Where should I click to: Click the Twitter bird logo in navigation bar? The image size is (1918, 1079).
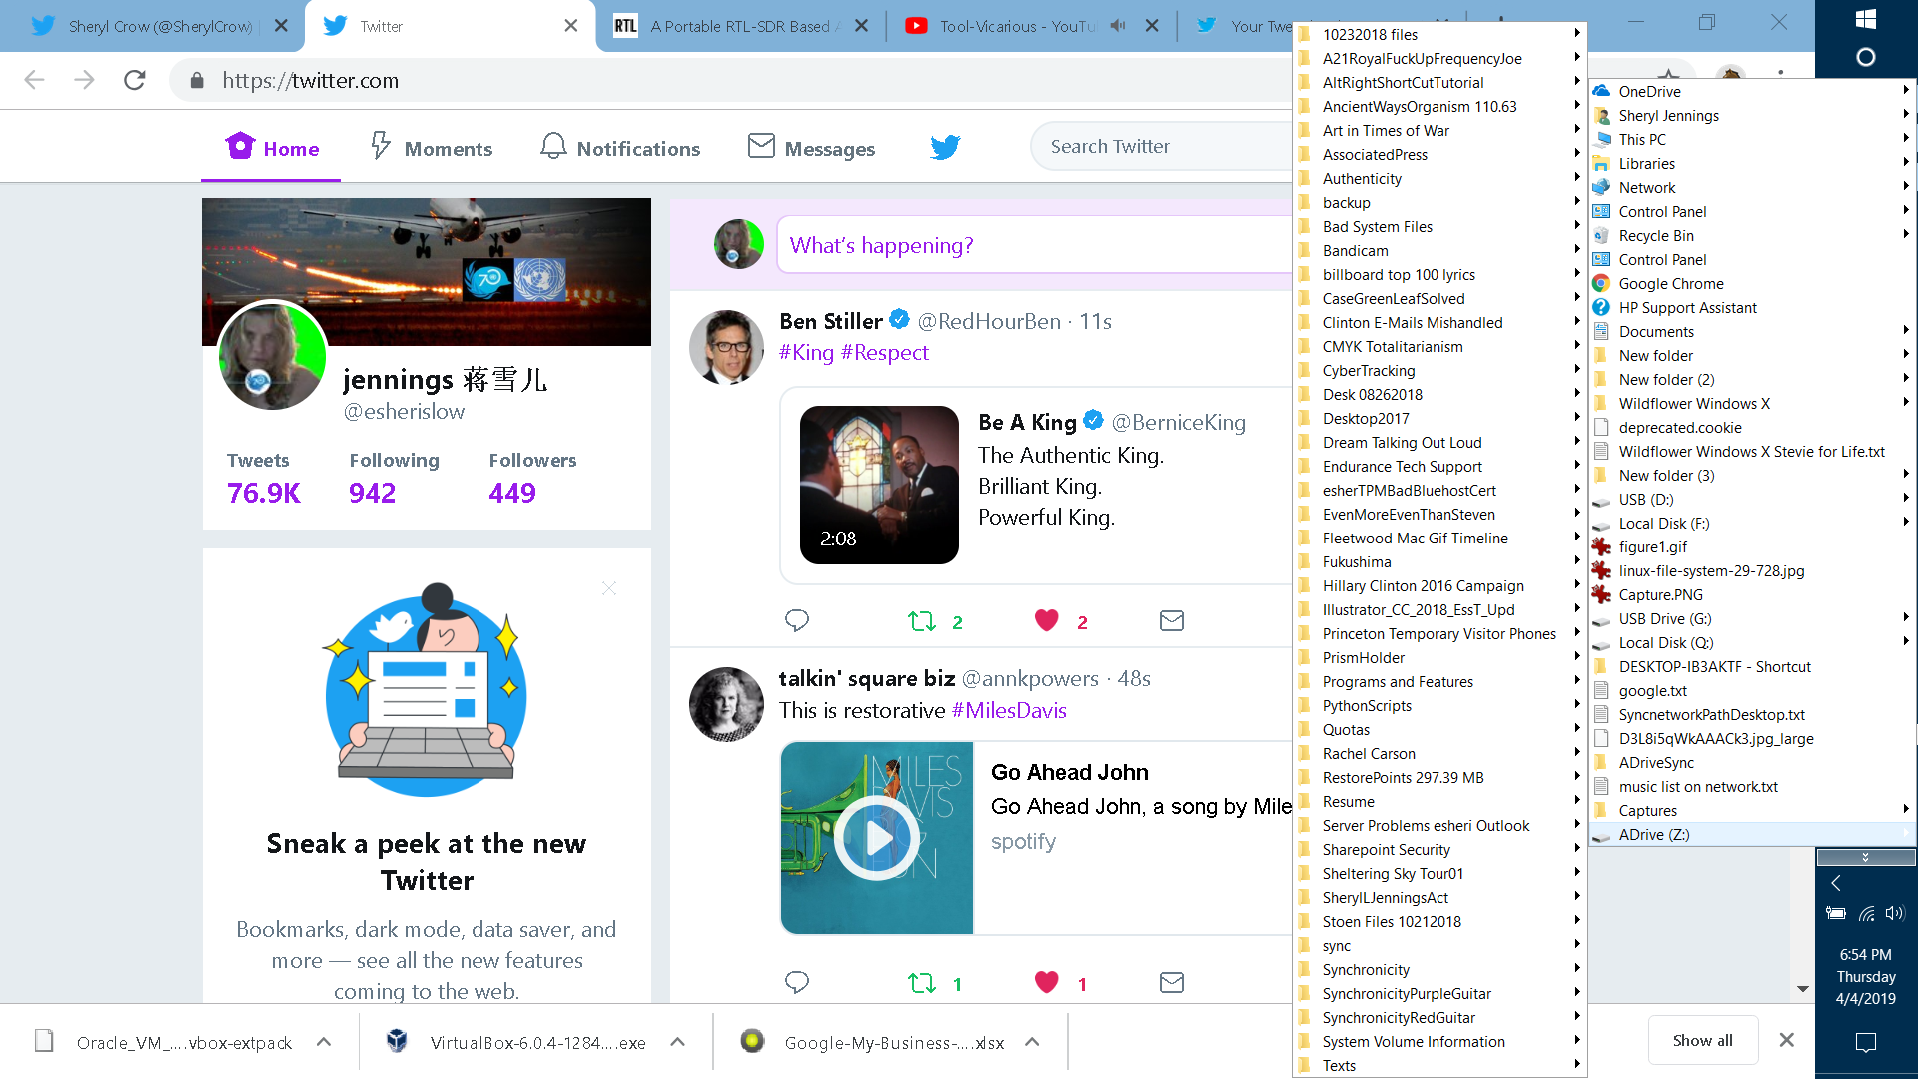945,148
